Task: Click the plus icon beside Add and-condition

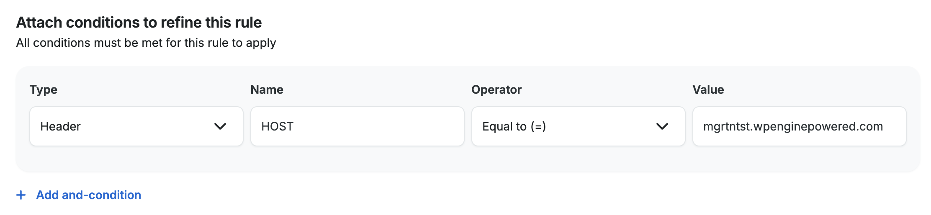Action: [x=21, y=195]
